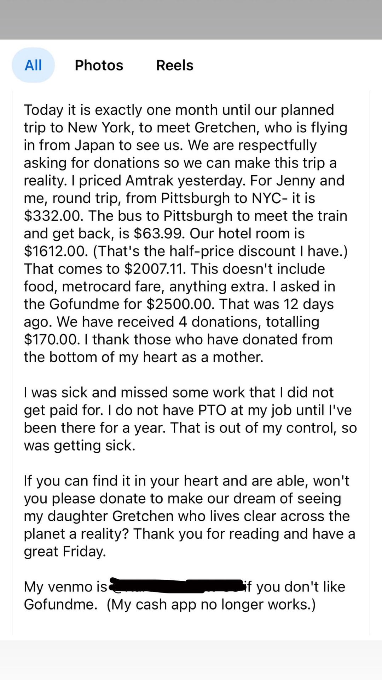Click the $170.00 donations total
The width and height of the screenshot is (382, 680).
tap(52, 340)
